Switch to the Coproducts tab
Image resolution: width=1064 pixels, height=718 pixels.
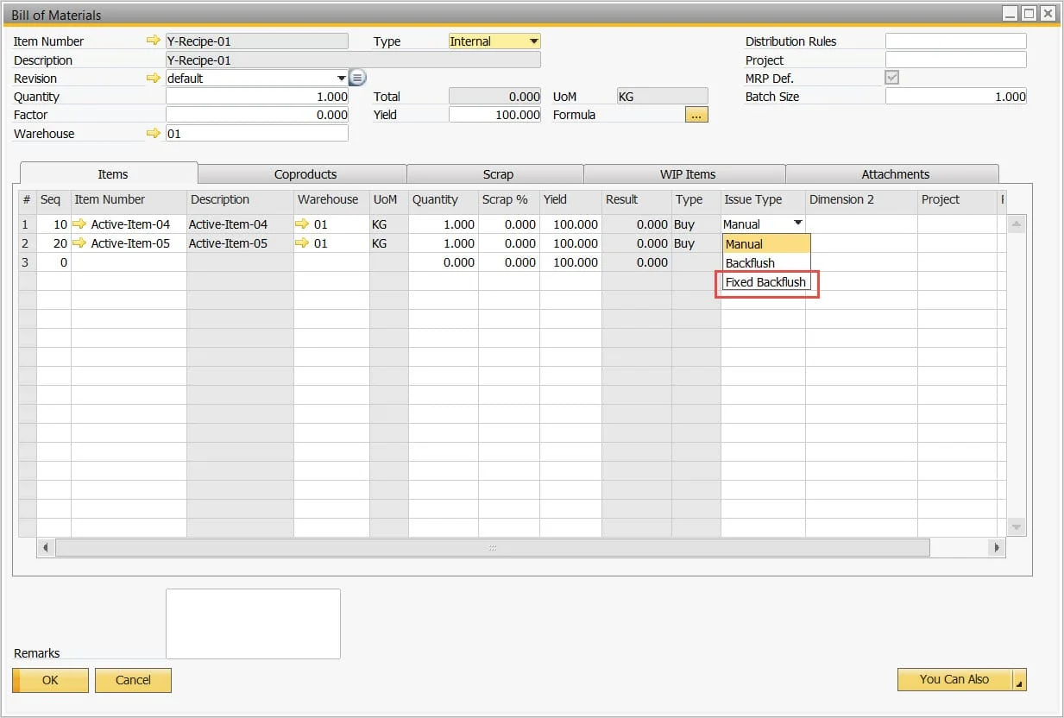point(305,174)
